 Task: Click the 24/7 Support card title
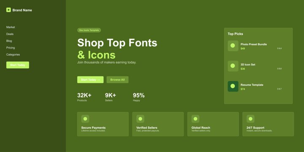coord(255,128)
